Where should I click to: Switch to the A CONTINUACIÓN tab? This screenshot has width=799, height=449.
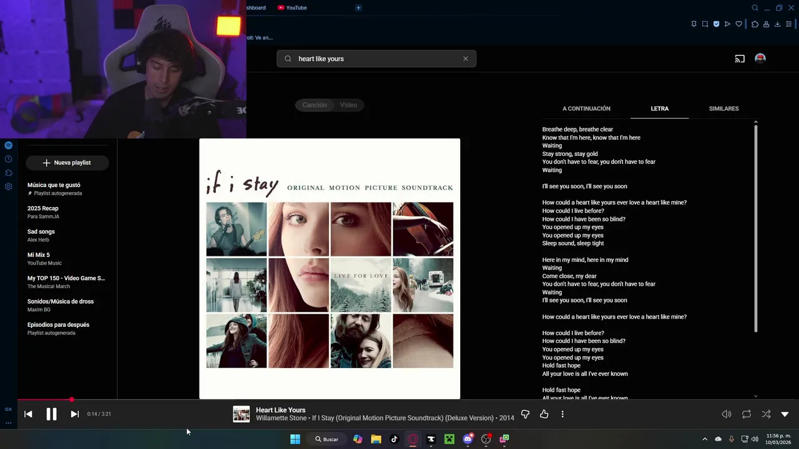coord(586,109)
